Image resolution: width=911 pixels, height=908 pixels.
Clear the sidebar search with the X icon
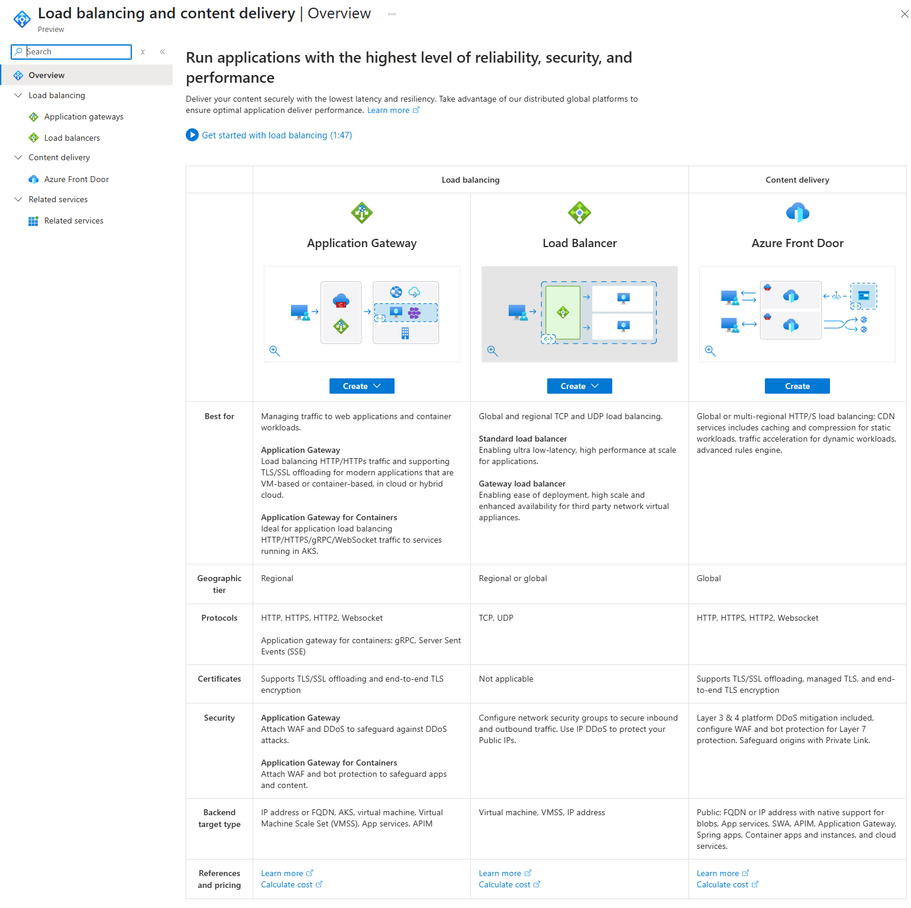143,52
